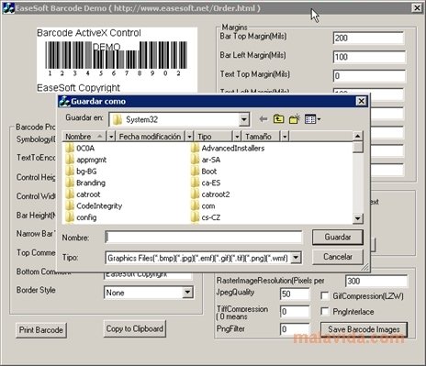Open the Tipo graphics files dropdown
Image resolution: width=426 pixels, height=366 pixels.
pyautogui.click(x=296, y=258)
